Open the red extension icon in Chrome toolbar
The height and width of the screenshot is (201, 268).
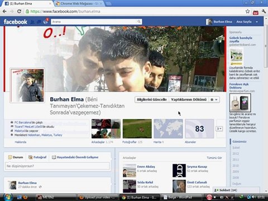click(256, 12)
